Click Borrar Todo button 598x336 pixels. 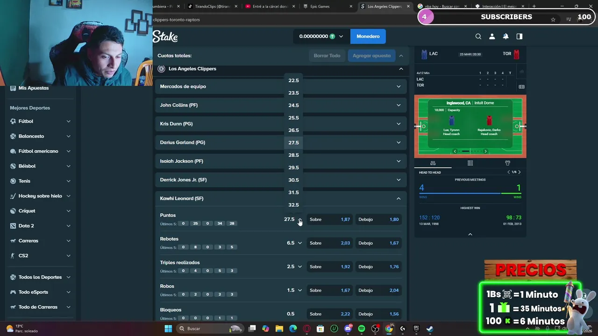327,56
